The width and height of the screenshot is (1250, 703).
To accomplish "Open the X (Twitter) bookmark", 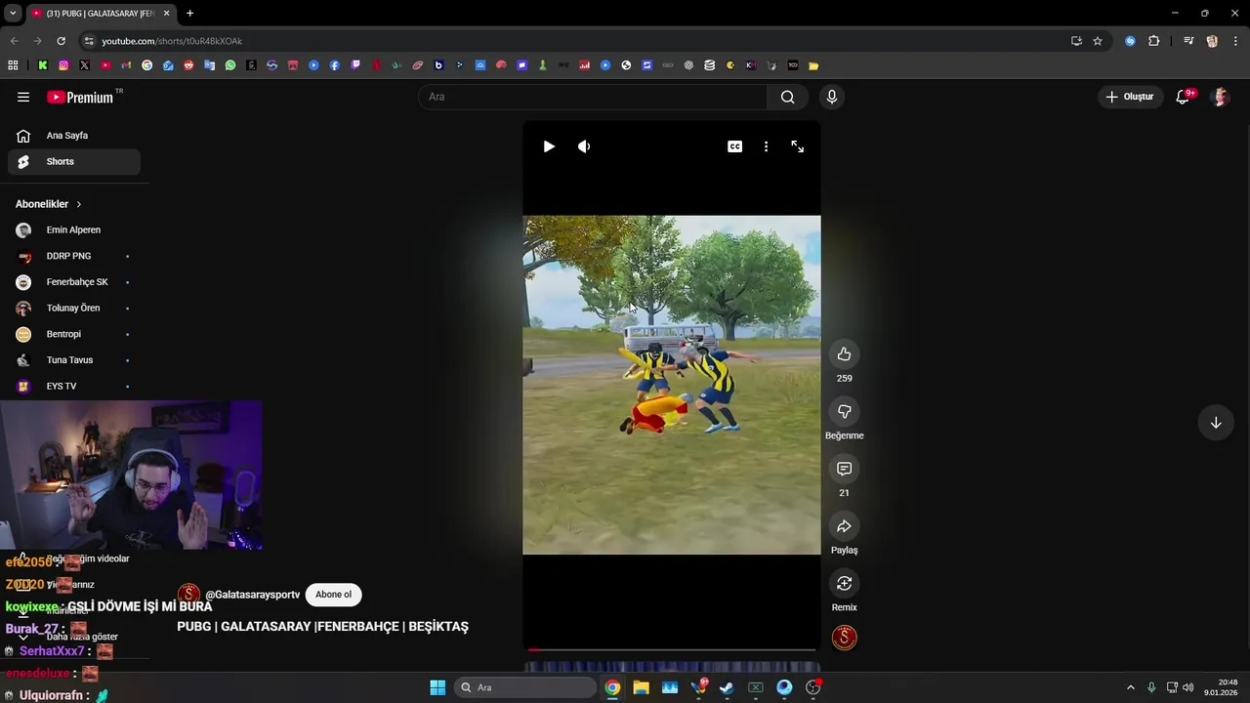I will point(84,65).
